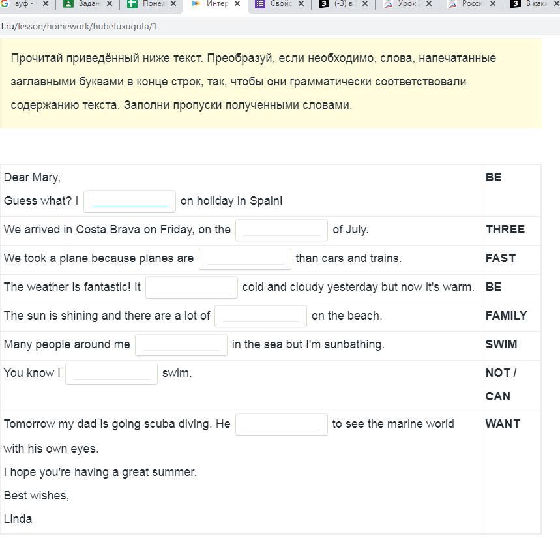Switch to the 'Задан' Classroom tab

87,4
